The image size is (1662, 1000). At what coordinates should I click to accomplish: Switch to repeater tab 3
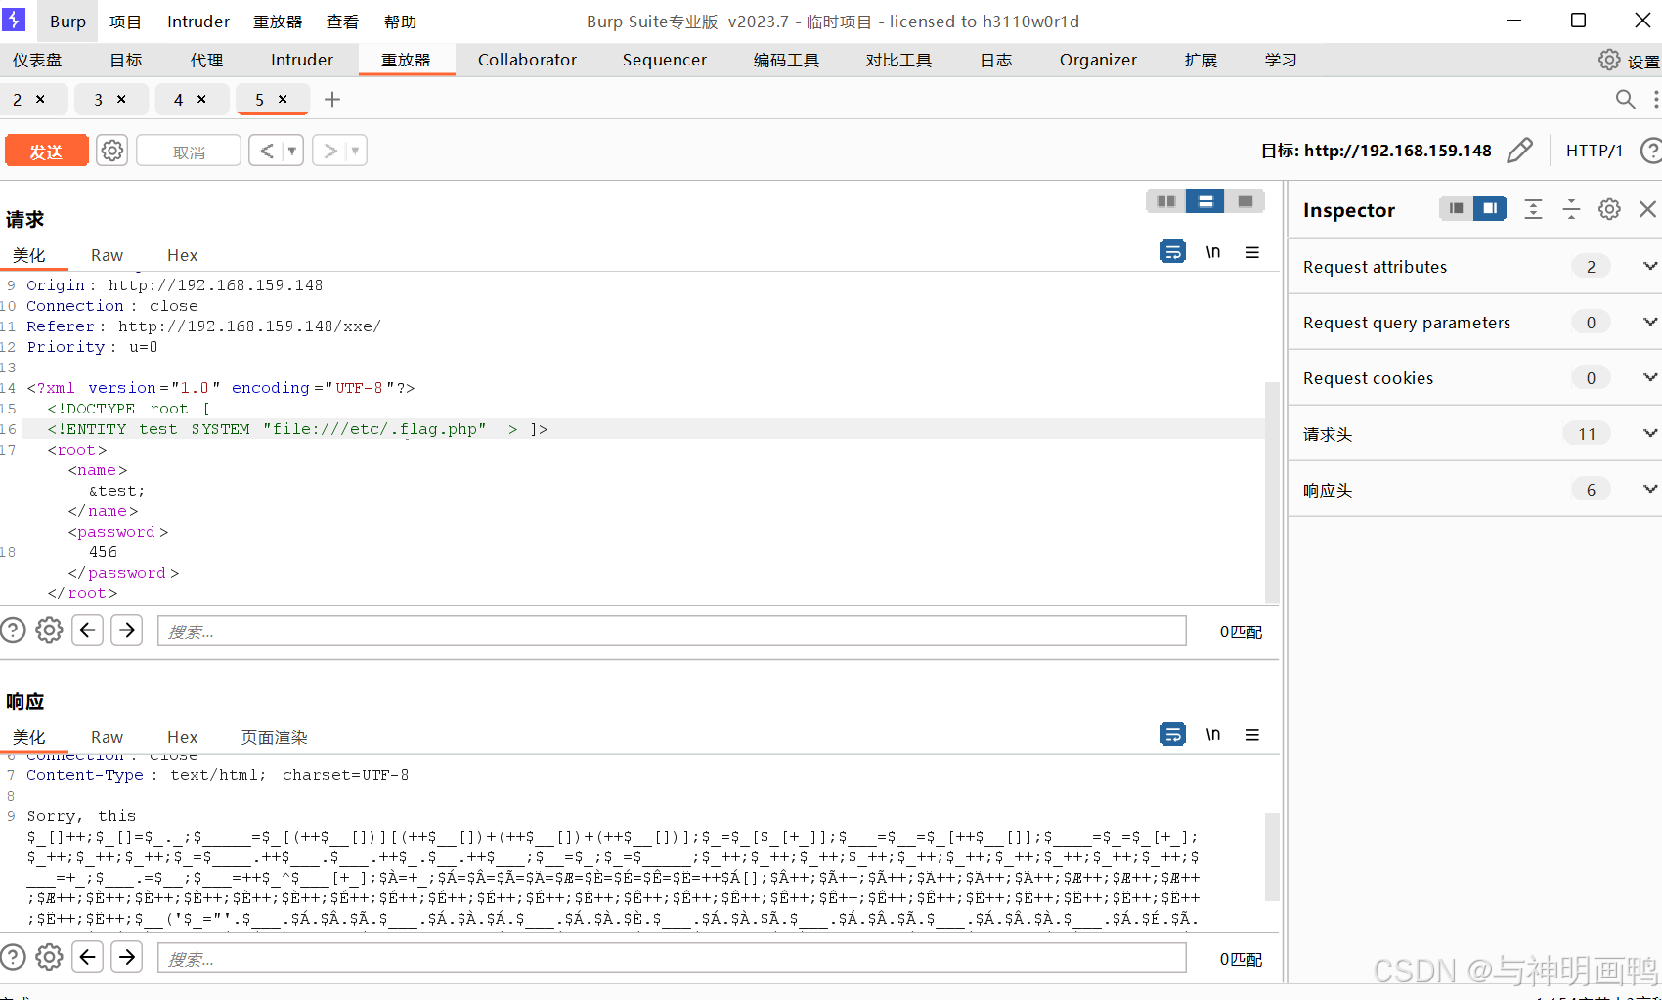pos(98,100)
